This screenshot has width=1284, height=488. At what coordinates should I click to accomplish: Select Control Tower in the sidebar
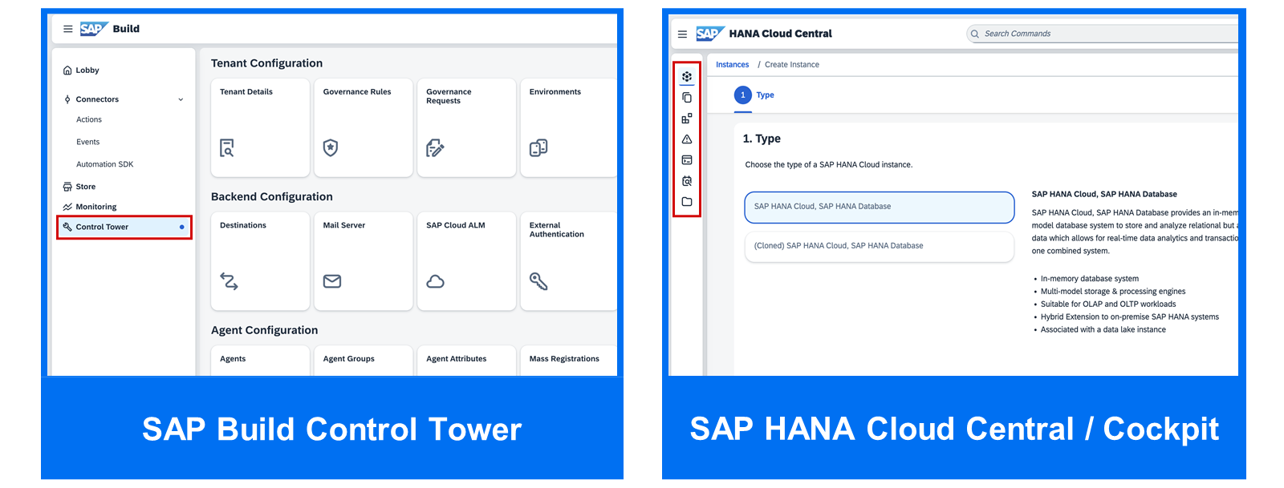[124, 227]
